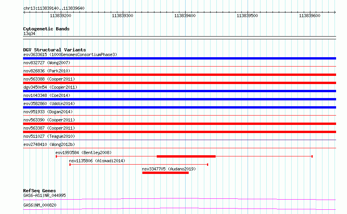Open variant esv3633615 (1000GenomesConsortiumPhase3) label
This screenshot has width=347, height=214.
coord(70,54)
